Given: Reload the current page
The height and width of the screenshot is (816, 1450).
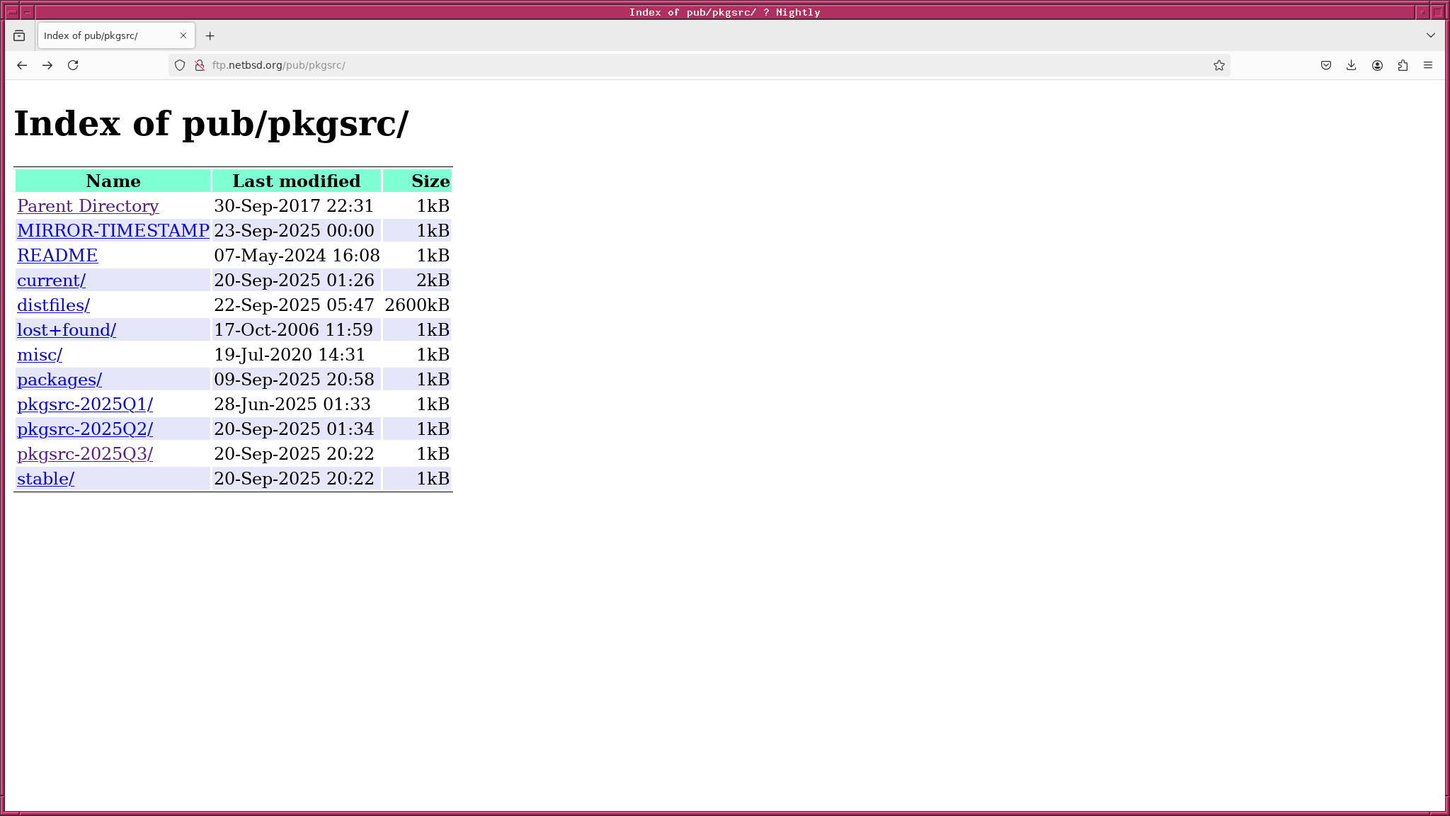Looking at the screenshot, I should click(73, 65).
